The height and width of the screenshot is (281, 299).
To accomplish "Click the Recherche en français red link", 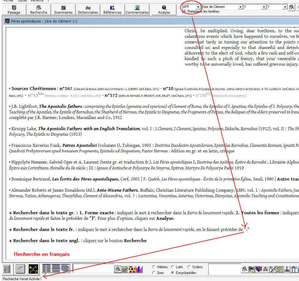I will click(42, 254).
